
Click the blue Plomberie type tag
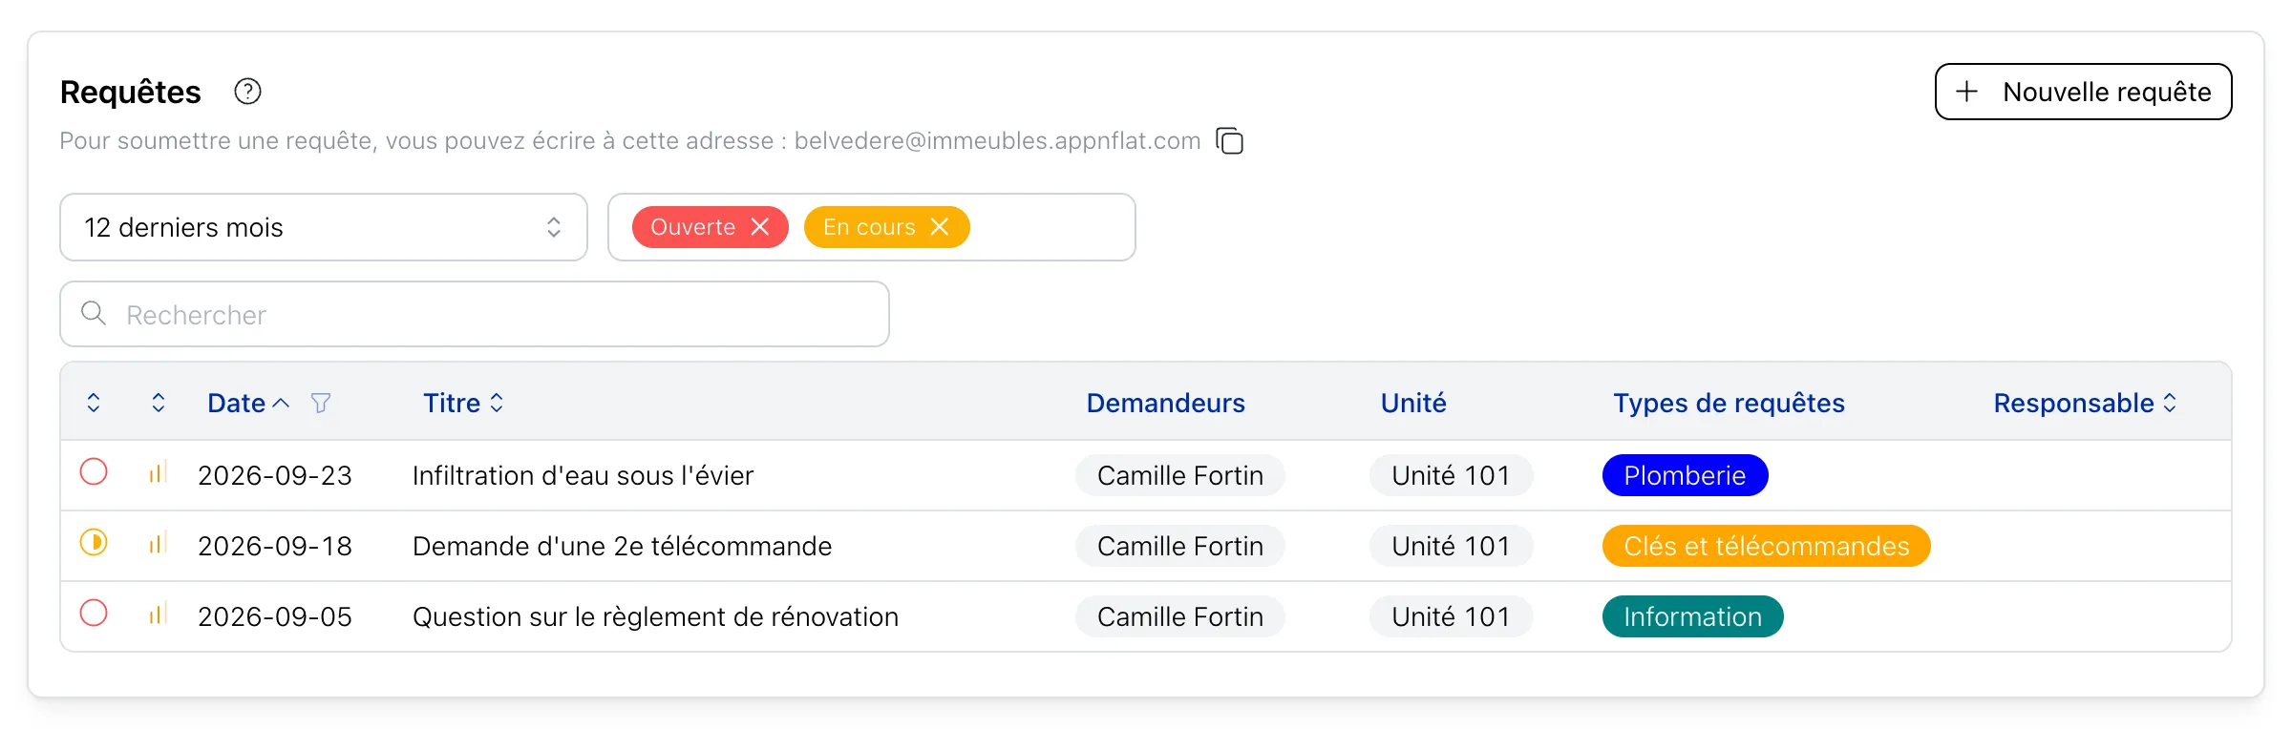pyautogui.click(x=1685, y=475)
